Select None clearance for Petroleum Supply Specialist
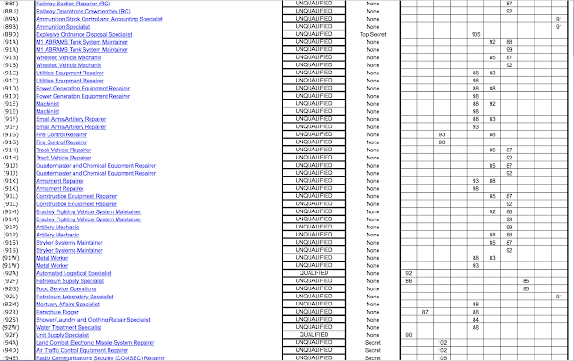574x361 pixels. pyautogui.click(x=373, y=281)
